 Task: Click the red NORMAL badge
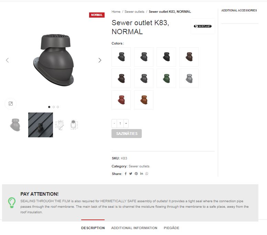tap(97, 15)
